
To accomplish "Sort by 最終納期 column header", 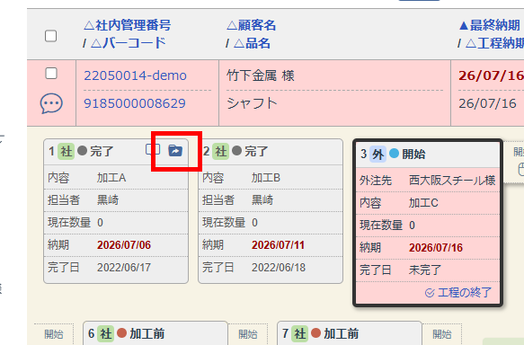I will [490, 25].
